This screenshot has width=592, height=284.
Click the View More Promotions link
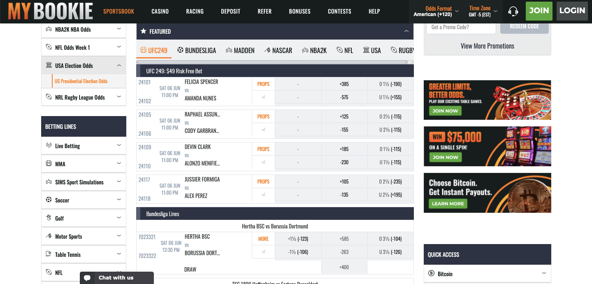pyautogui.click(x=487, y=46)
